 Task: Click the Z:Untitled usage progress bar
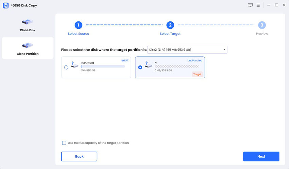click(x=103, y=66)
